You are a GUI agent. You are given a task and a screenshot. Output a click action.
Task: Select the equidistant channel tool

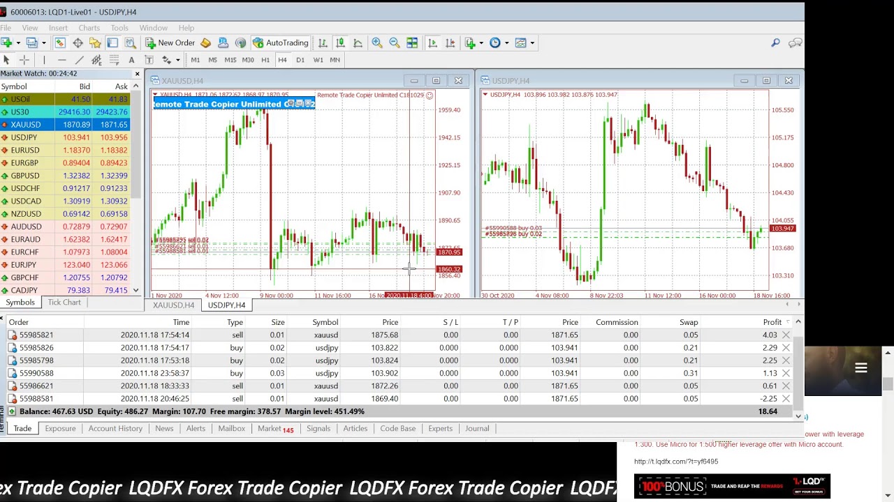(96, 60)
